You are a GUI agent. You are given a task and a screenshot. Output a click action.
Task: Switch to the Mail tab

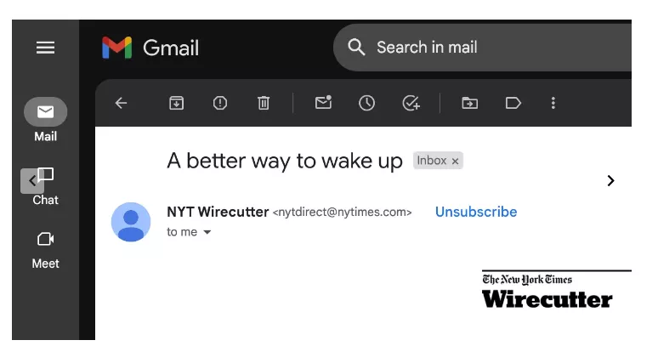(45, 120)
